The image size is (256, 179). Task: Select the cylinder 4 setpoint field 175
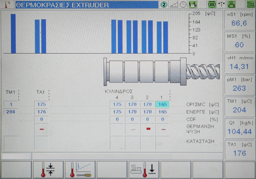coord(117,105)
